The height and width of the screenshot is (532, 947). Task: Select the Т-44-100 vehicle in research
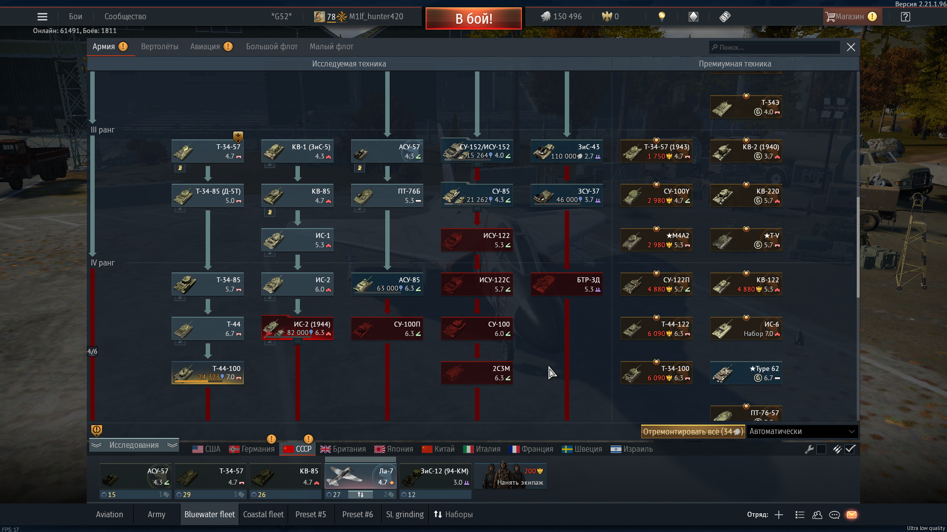(x=208, y=373)
